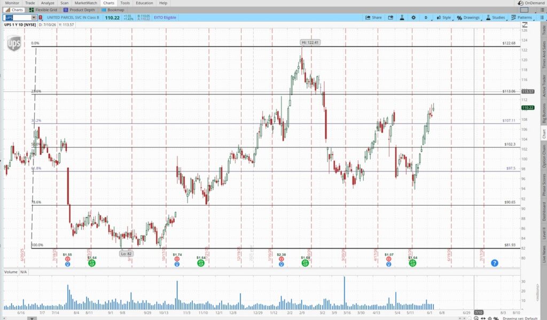The image size is (547, 320).
Task: Click the Hi: 122.41 price bubble
Action: point(310,42)
